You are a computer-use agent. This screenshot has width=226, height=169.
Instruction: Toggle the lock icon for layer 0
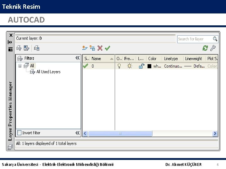point(142,66)
